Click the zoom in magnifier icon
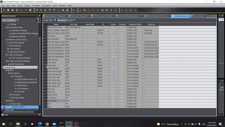Image resolution: width=225 pixels, height=127 pixels. tap(126, 10)
